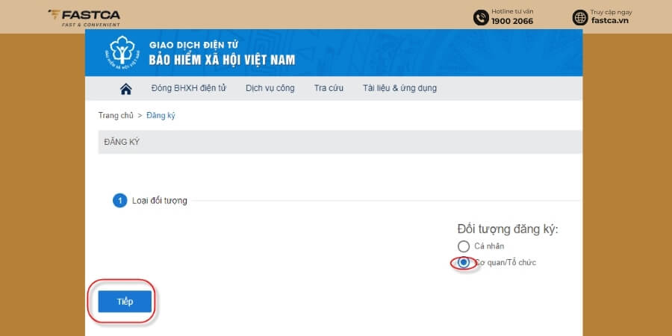Viewport: 672px width, 336px height.
Task: Click the hotline number 1900 2066
Action: click(x=512, y=21)
